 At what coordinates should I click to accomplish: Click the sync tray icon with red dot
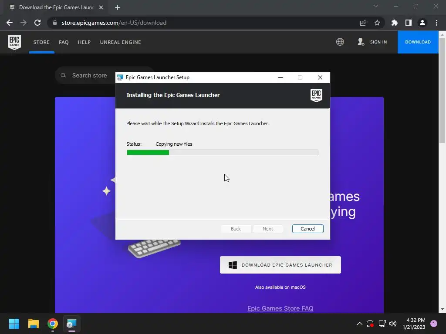[370, 324]
